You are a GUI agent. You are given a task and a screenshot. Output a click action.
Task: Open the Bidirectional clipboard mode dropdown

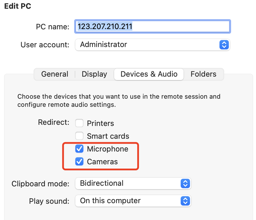click(x=133, y=183)
